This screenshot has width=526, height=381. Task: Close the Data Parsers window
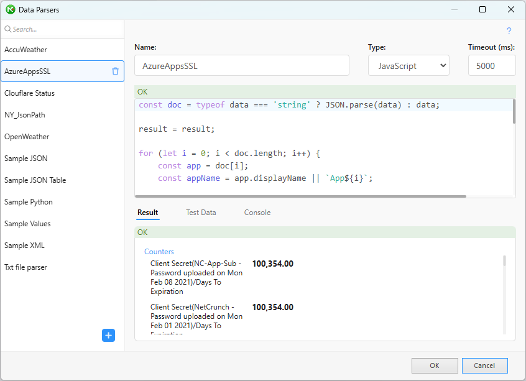511,9
